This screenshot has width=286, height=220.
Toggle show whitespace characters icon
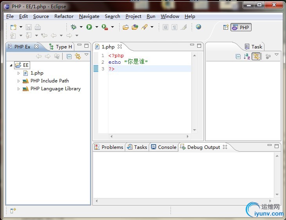[x=174, y=27]
